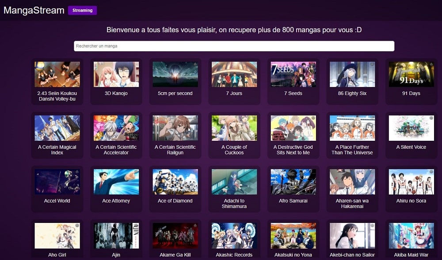Select the "A Certain Scientific Railgun" title
The image size is (442, 260).
175,150
